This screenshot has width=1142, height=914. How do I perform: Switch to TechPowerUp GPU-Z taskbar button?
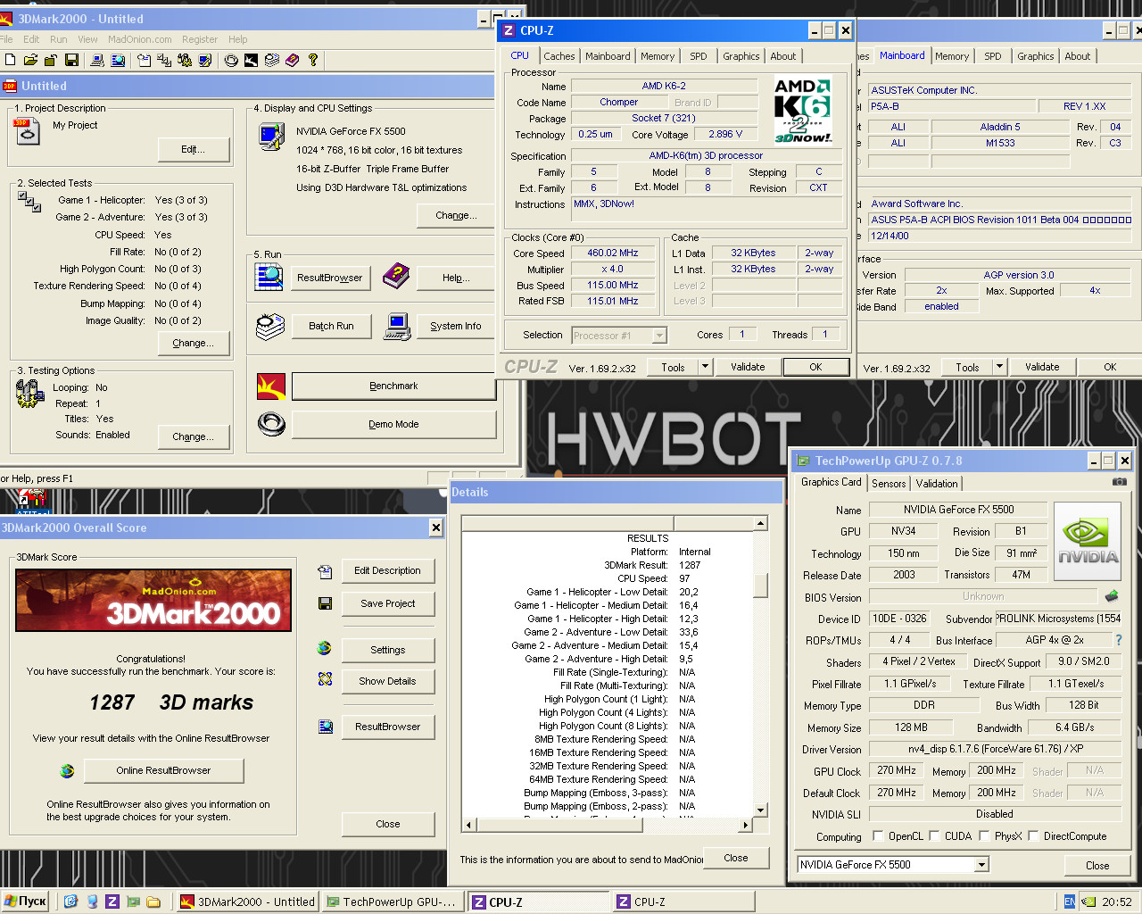(x=393, y=902)
